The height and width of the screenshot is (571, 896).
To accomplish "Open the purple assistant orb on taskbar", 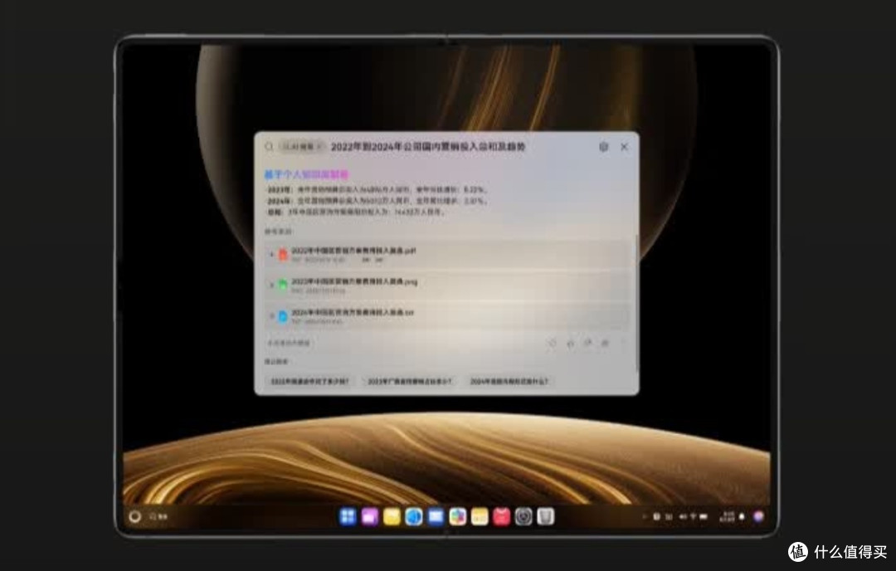I will (758, 516).
